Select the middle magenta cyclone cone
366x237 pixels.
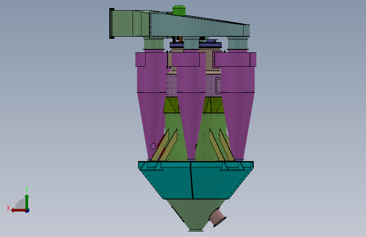[191, 126]
